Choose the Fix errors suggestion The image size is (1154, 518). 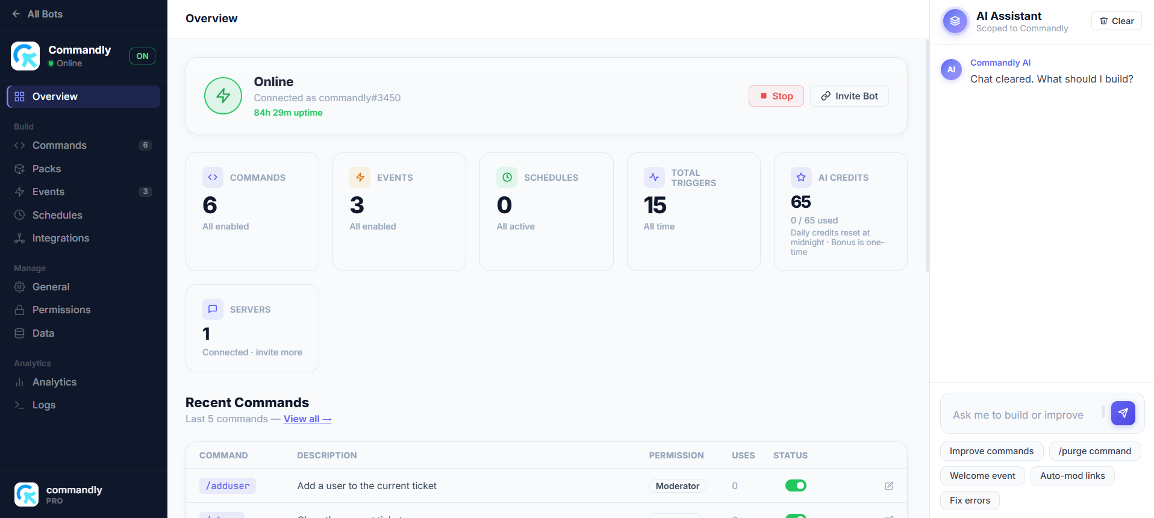(970, 501)
